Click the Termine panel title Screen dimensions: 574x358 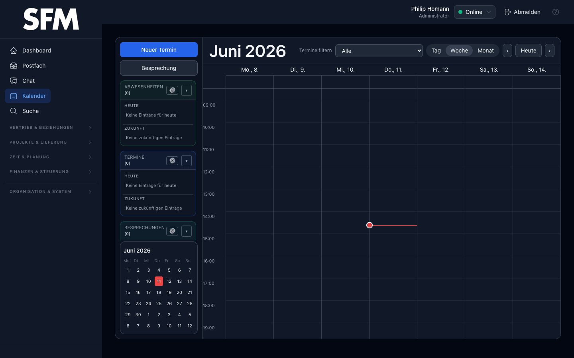pos(134,157)
